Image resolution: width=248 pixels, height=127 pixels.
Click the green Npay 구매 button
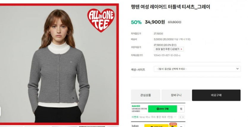pyautogui.click(x=162, y=109)
